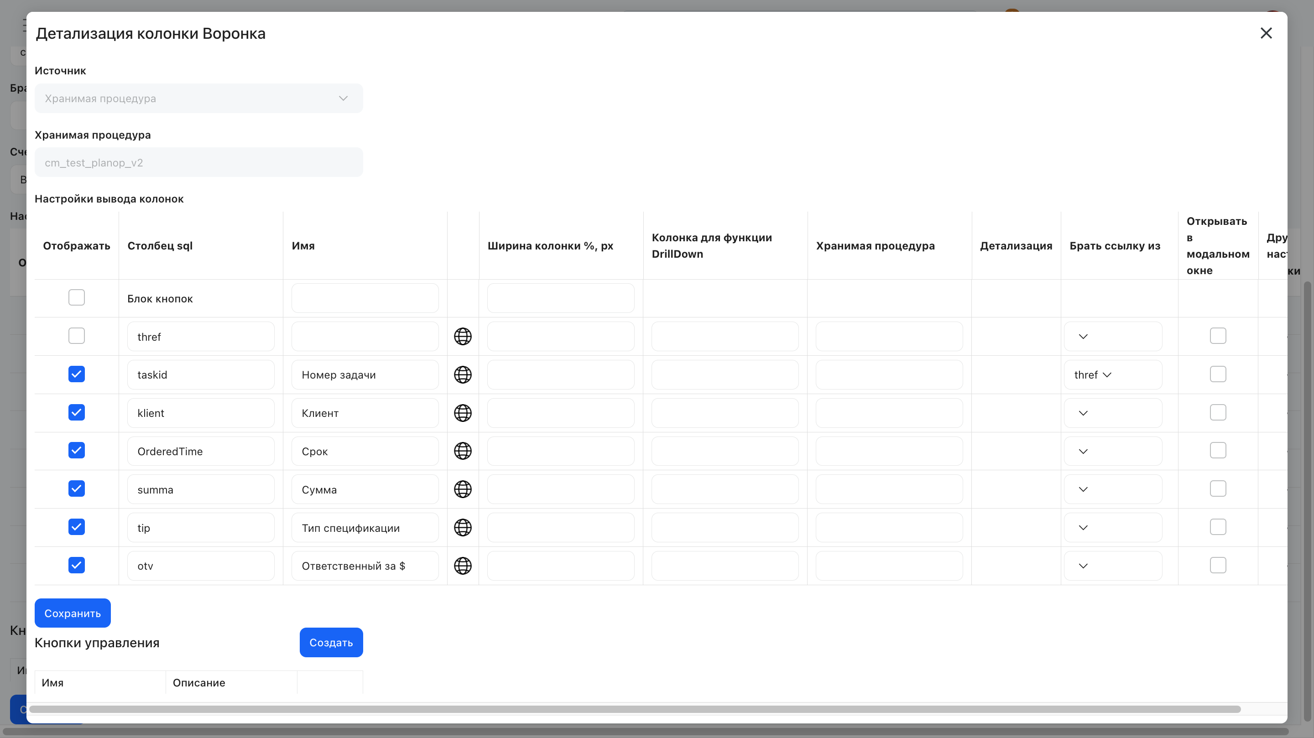Image resolution: width=1314 pixels, height=738 pixels.
Task: Click globe icon beside Сумма field
Action: click(463, 489)
